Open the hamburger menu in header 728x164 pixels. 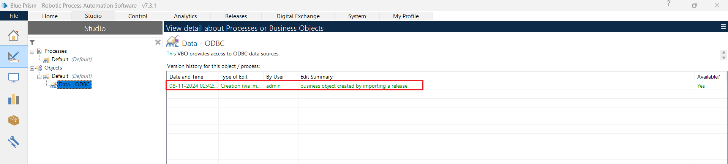pos(723,27)
